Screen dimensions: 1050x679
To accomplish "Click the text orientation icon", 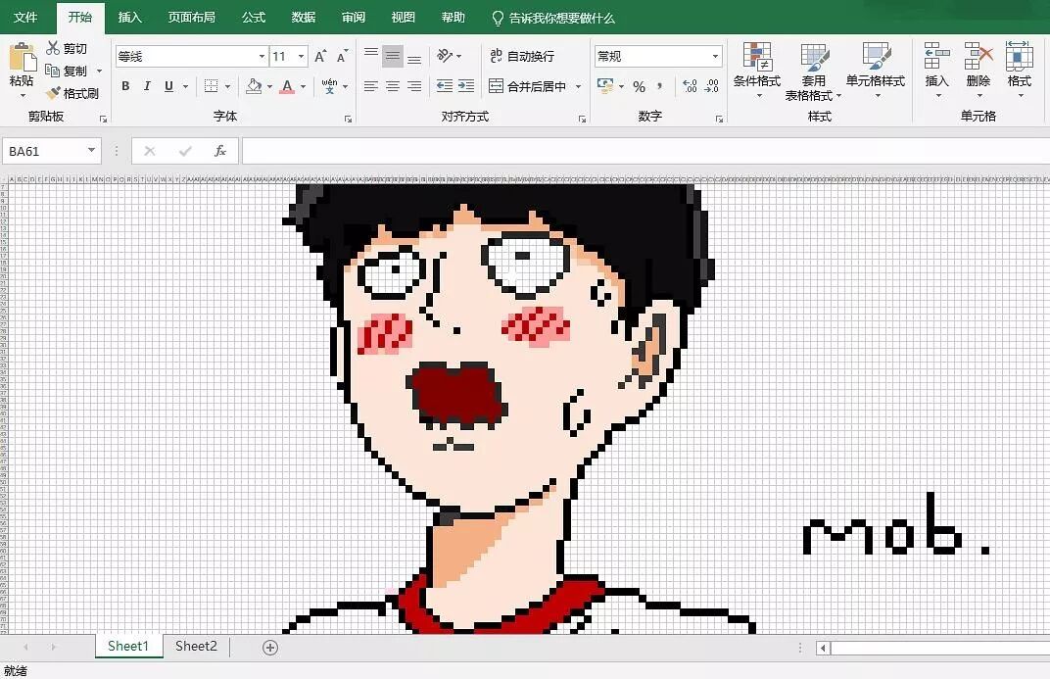I will 445,56.
